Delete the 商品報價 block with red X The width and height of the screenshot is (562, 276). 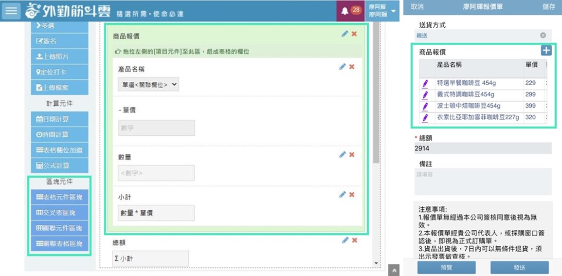pos(354,34)
